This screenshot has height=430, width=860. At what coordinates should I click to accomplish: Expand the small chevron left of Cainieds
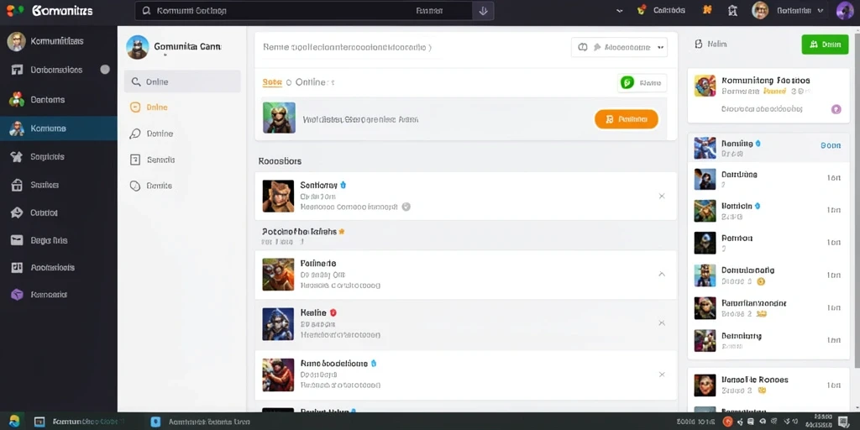pos(620,10)
